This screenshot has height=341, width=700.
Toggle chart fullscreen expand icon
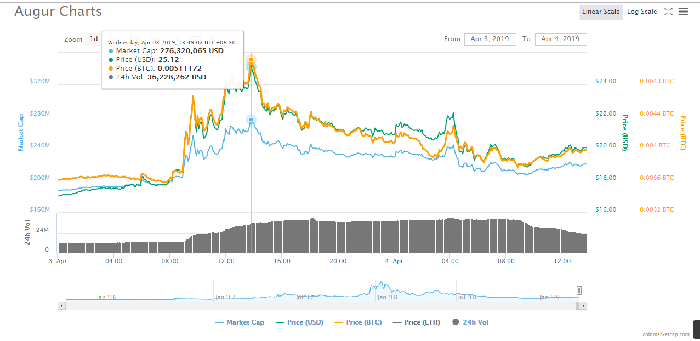pos(668,12)
